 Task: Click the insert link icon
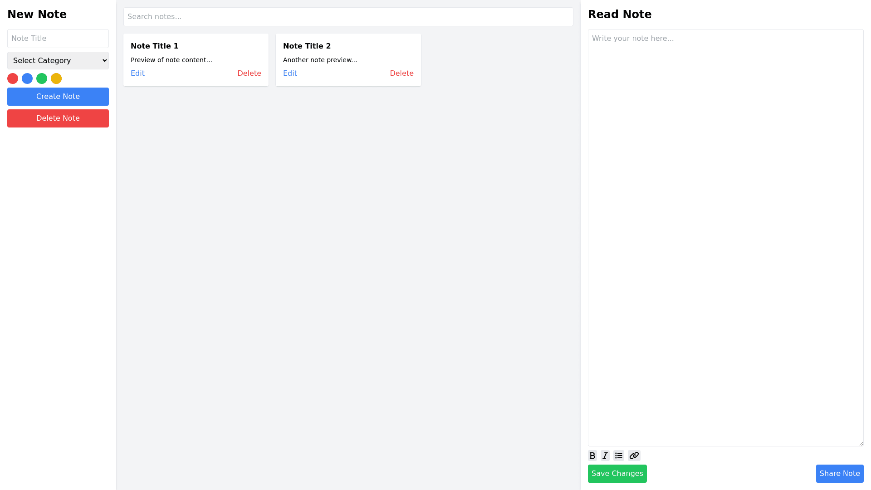click(x=634, y=456)
